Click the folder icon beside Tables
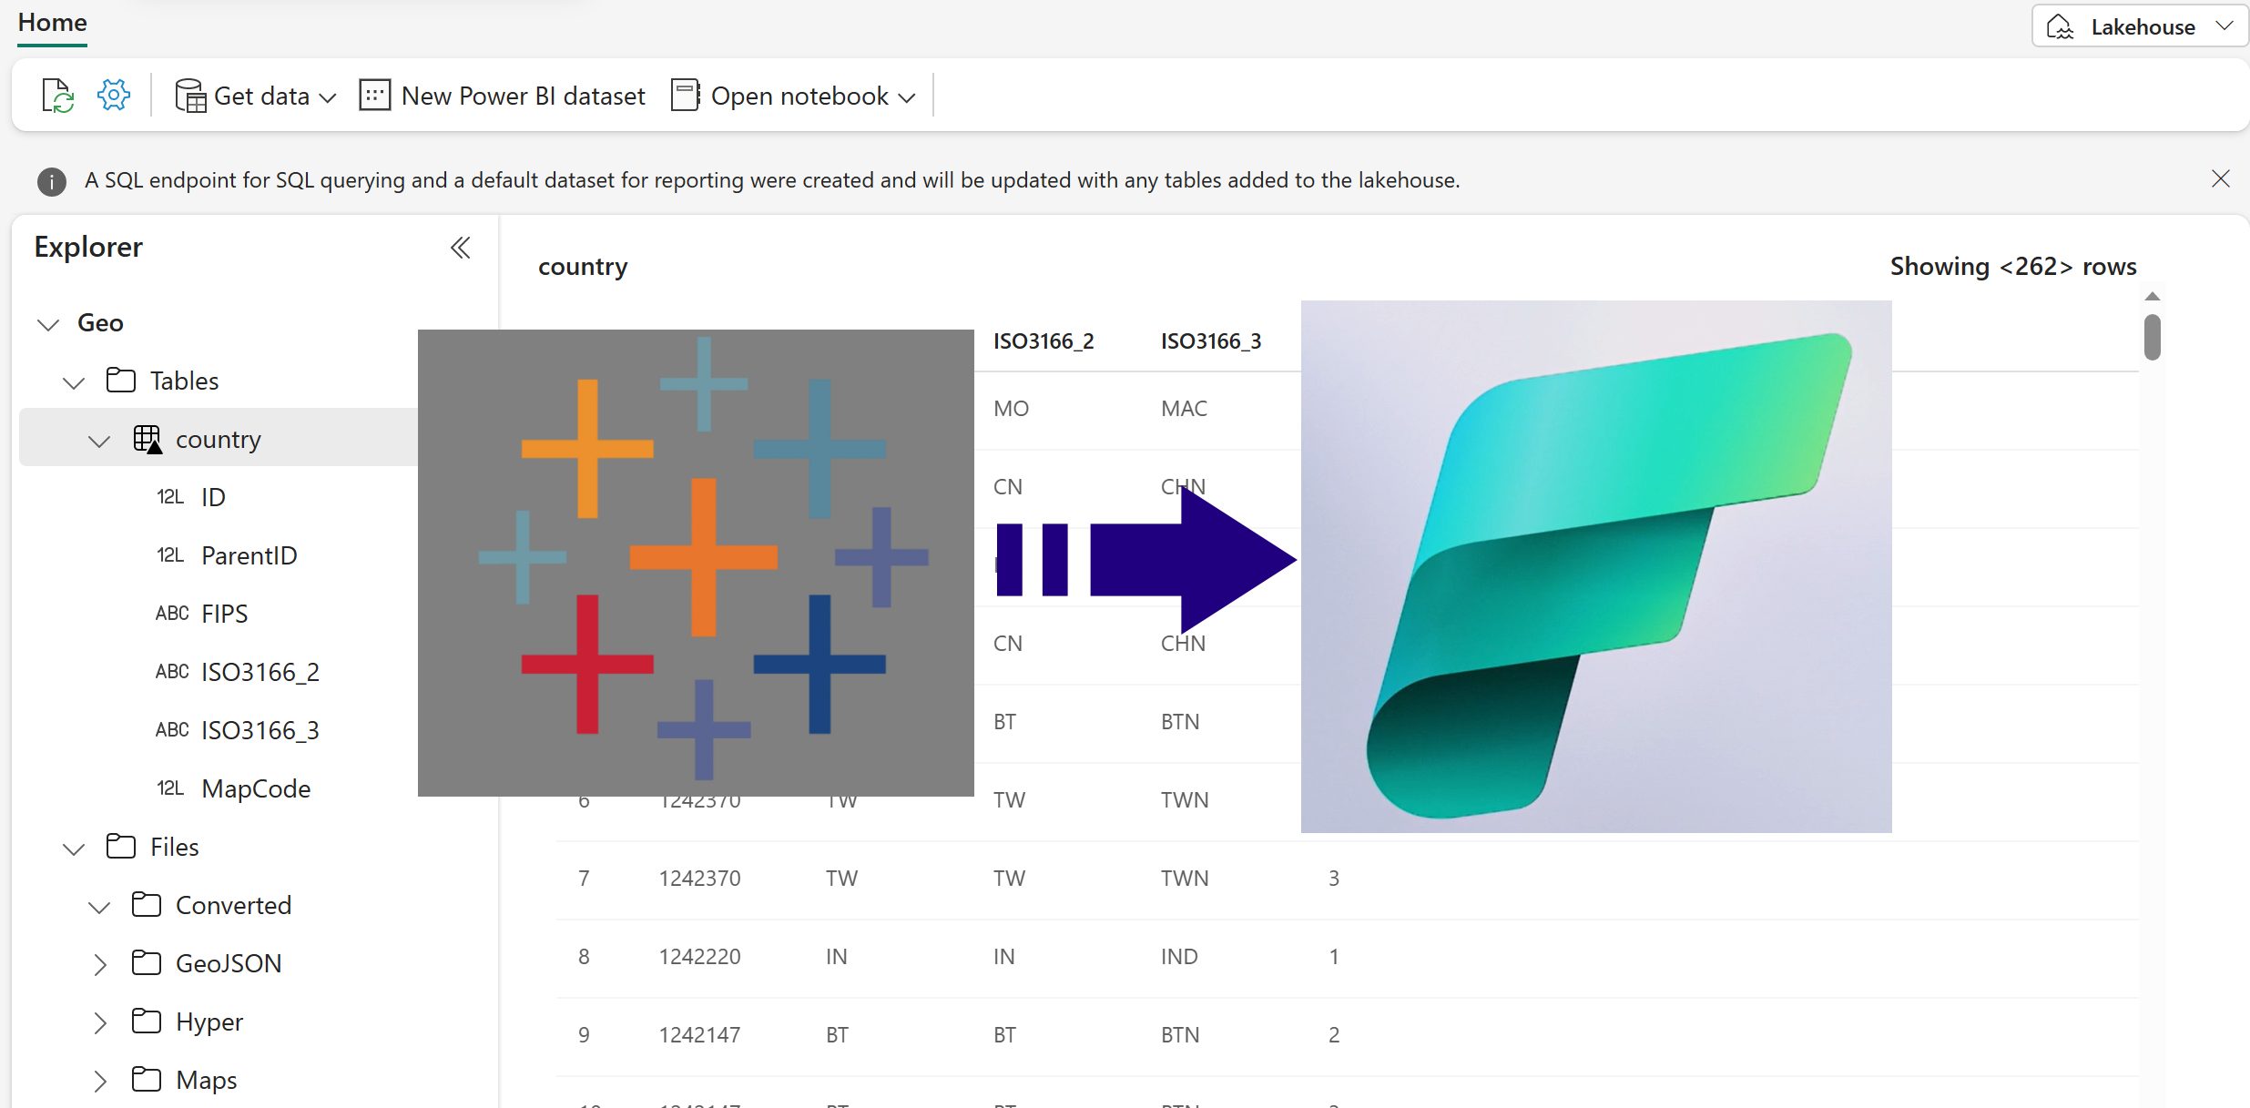2250x1108 pixels. coord(121,380)
